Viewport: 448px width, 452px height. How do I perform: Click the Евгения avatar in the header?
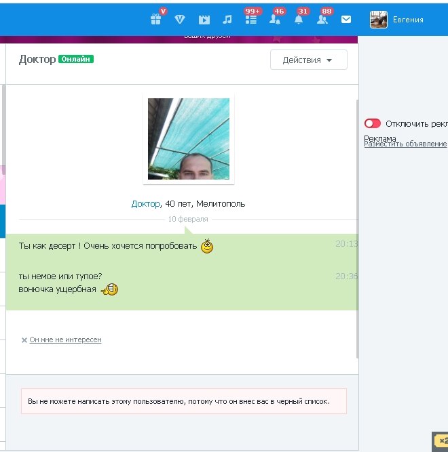click(x=379, y=20)
